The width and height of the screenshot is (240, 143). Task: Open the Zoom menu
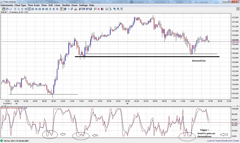click(x=74, y=5)
